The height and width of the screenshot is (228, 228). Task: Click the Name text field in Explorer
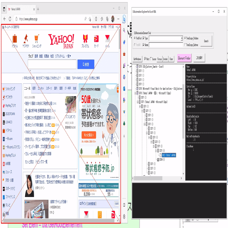point(166,45)
